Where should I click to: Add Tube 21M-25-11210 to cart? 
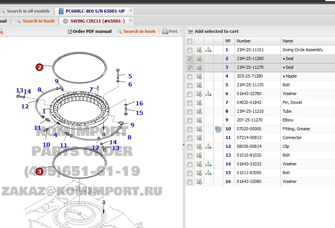coord(199,111)
